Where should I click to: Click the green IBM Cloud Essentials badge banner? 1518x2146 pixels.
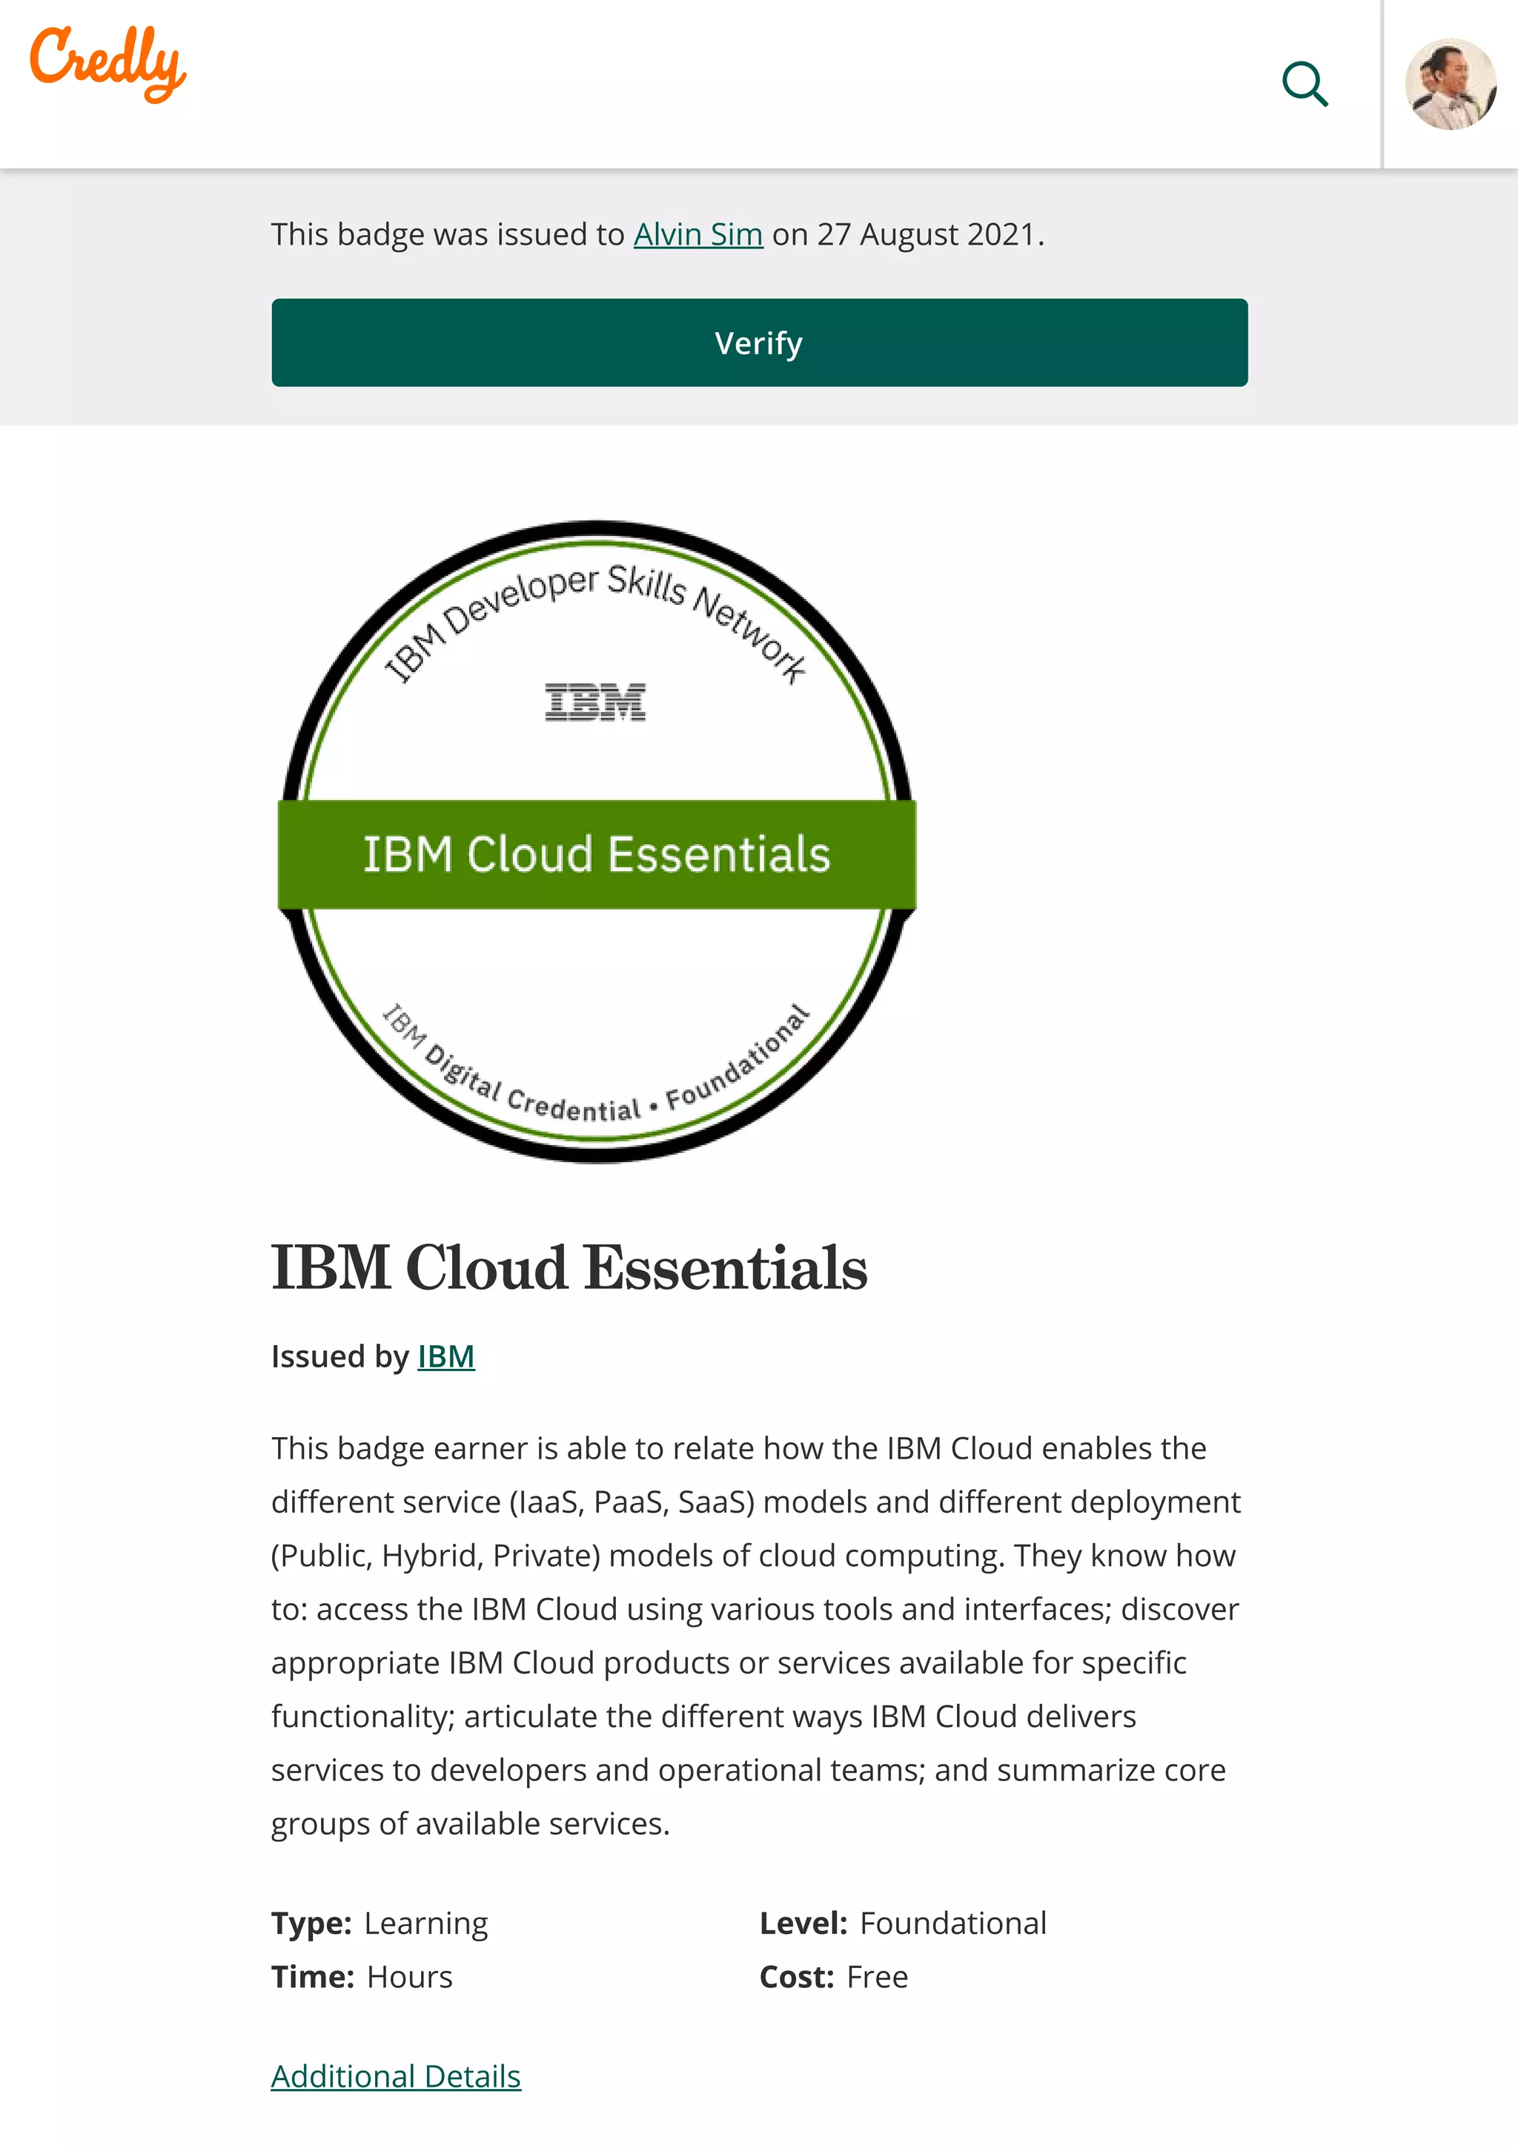(x=597, y=855)
